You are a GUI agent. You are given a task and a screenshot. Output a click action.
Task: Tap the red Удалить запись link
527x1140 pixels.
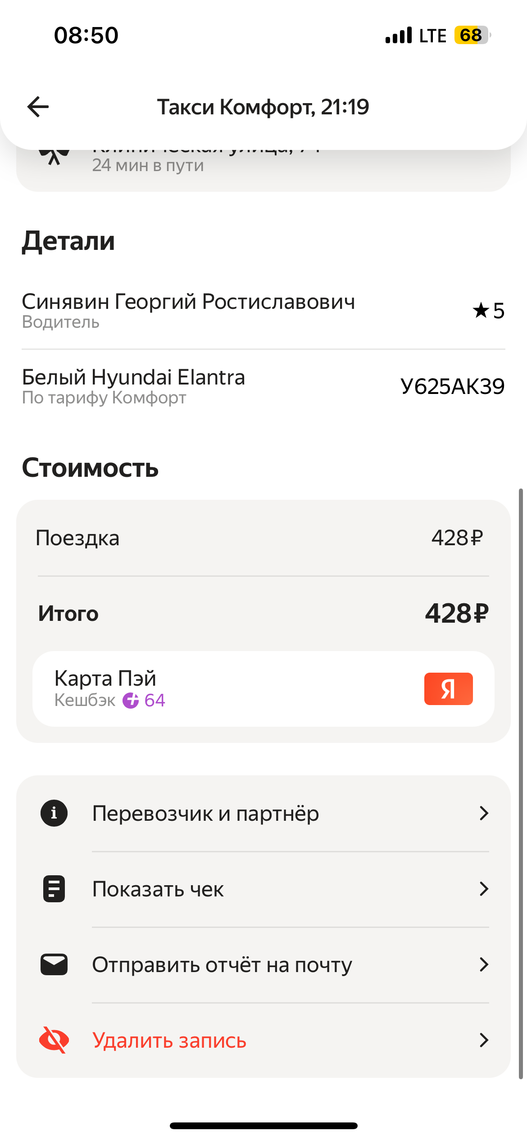click(x=169, y=1040)
